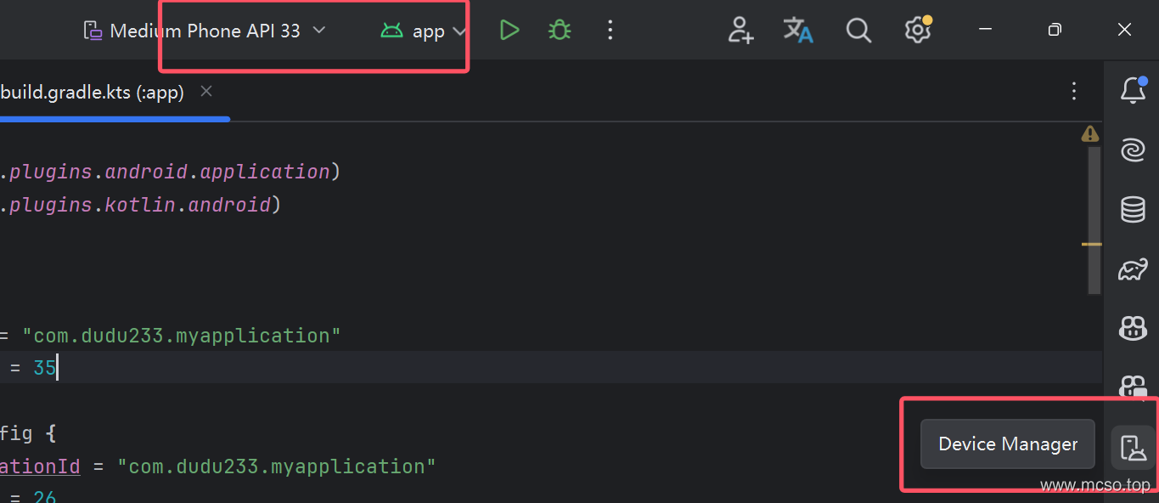Click the partially hidden sidebar icon below Copilot
1159x503 pixels.
[1134, 387]
